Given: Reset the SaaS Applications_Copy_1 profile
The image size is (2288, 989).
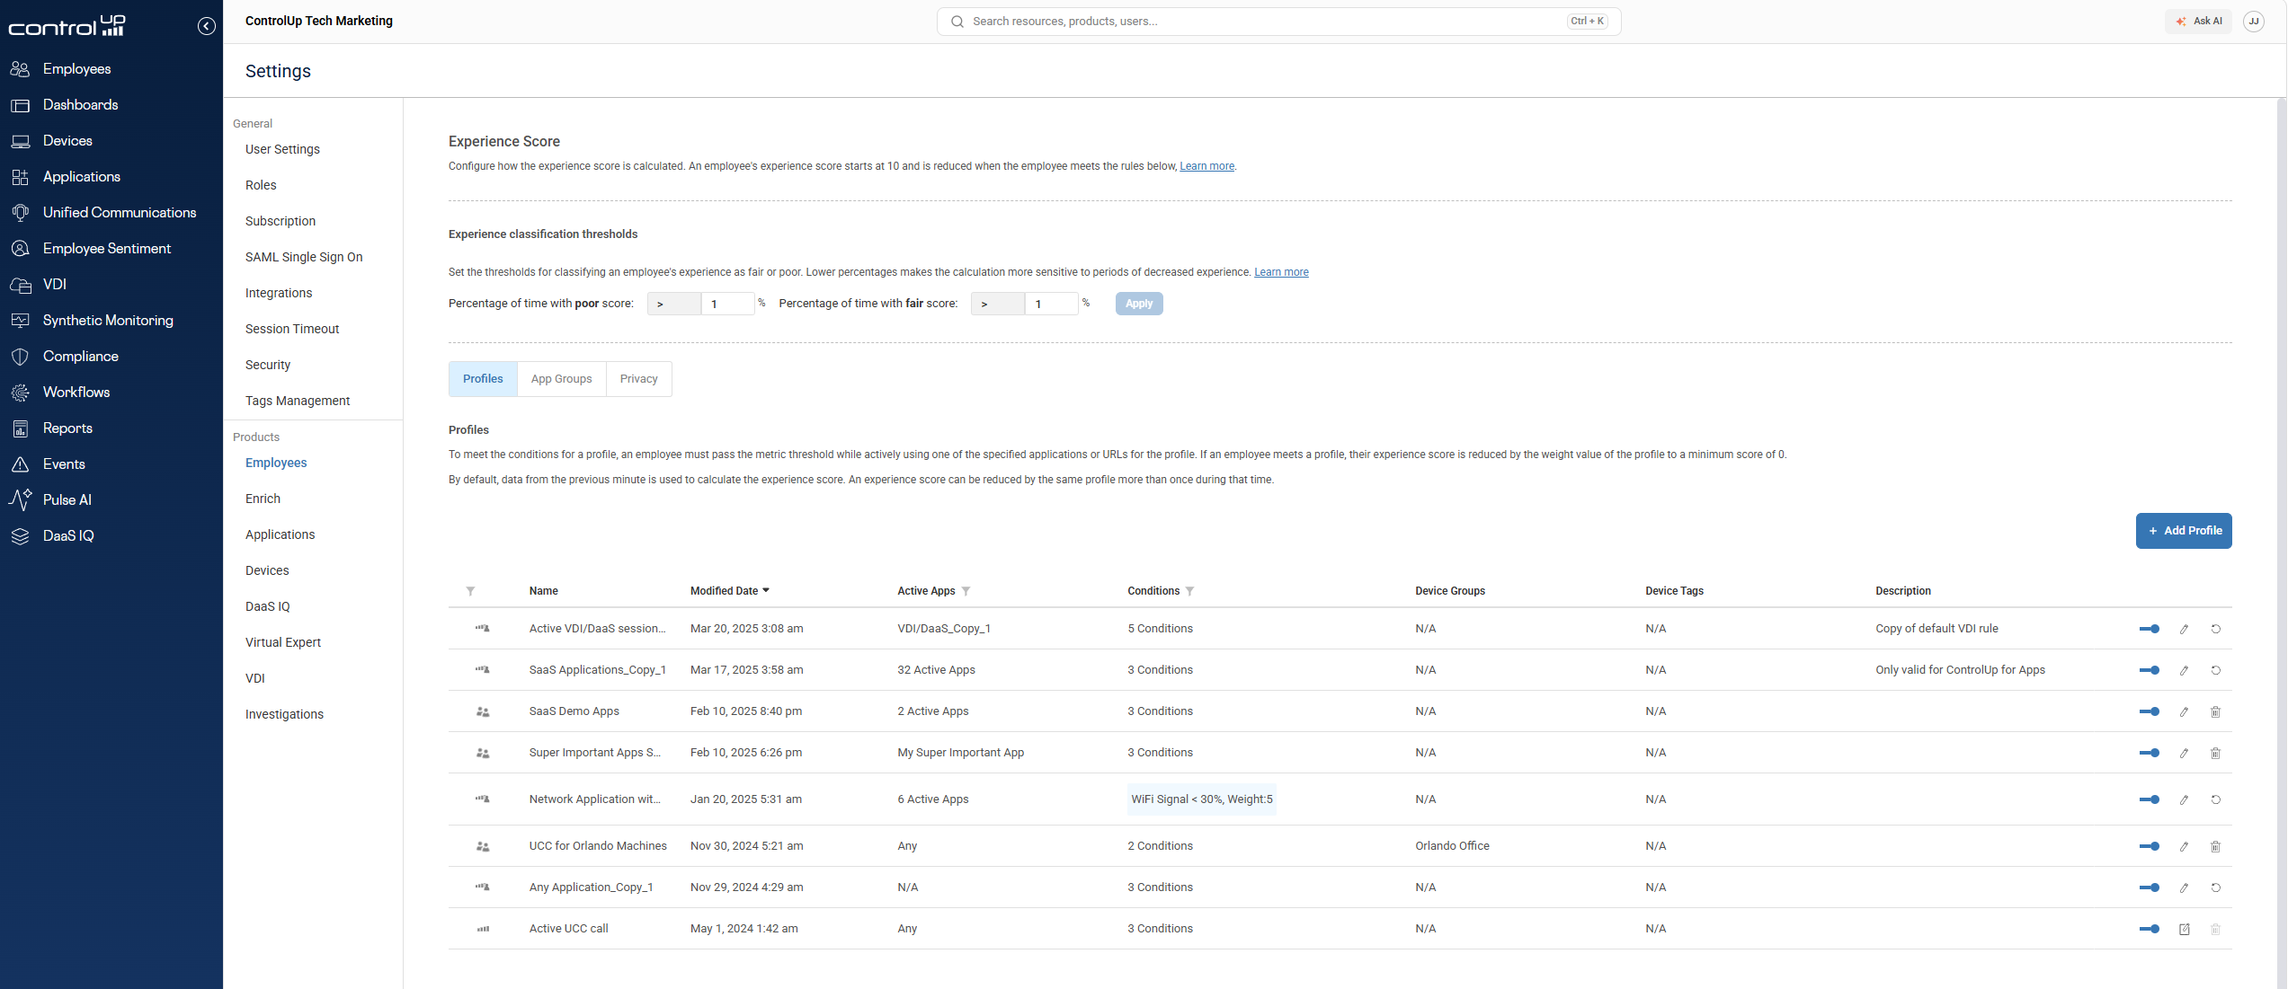Looking at the screenshot, I should coord(2215,670).
